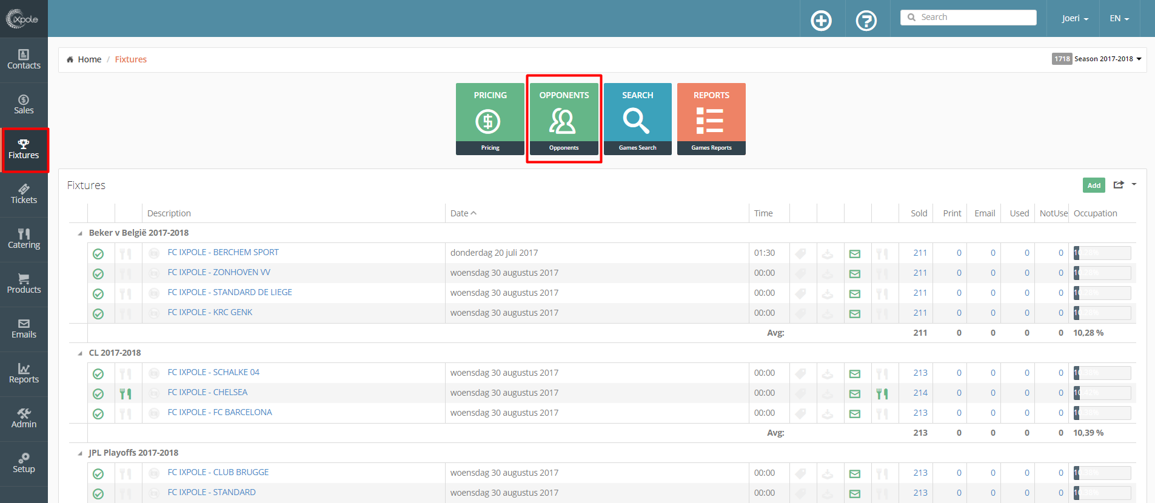This screenshot has height=503, width=1155.
Task: Toggle green check status of FC BARCELONA fixture
Action: pos(98,414)
